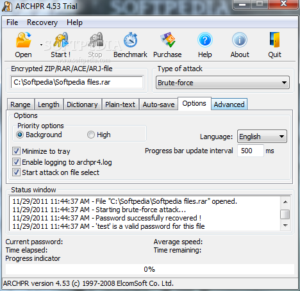Click the ARCHPR title bar app icon
The image size is (300, 291).
pos(6,6)
